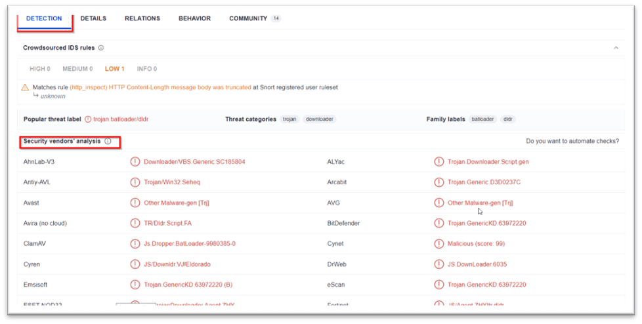642x324 pixels.
Task: Click the Trojan.Downloader.Script.gen detection result
Action: pos(488,161)
